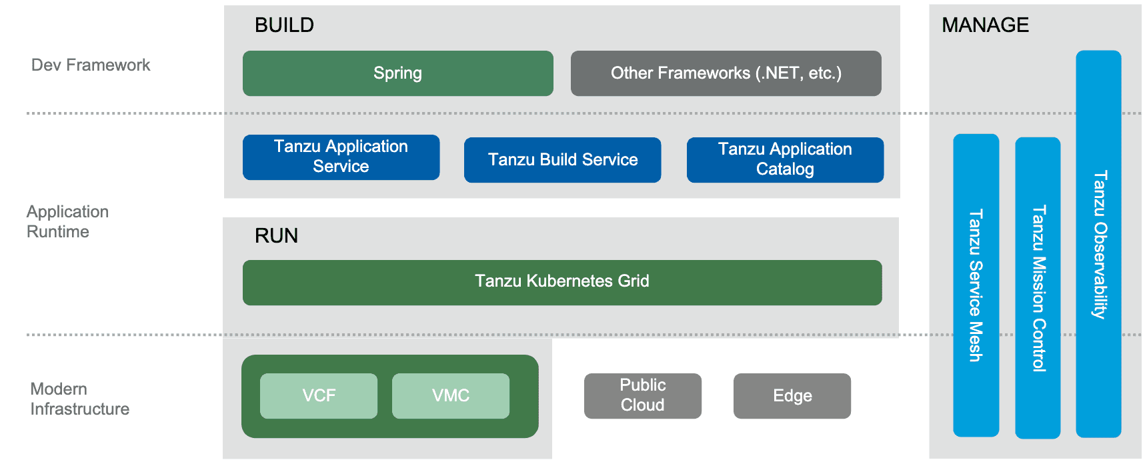Image resolution: width=1147 pixels, height=464 pixels.
Task: Click the RUN section heading
Action: [x=277, y=236]
